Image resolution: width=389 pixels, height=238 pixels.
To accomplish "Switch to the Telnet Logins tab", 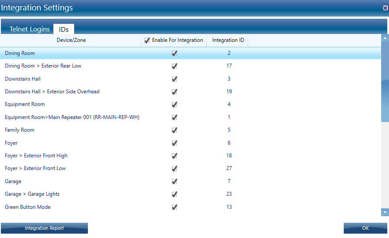I will coord(30,29).
